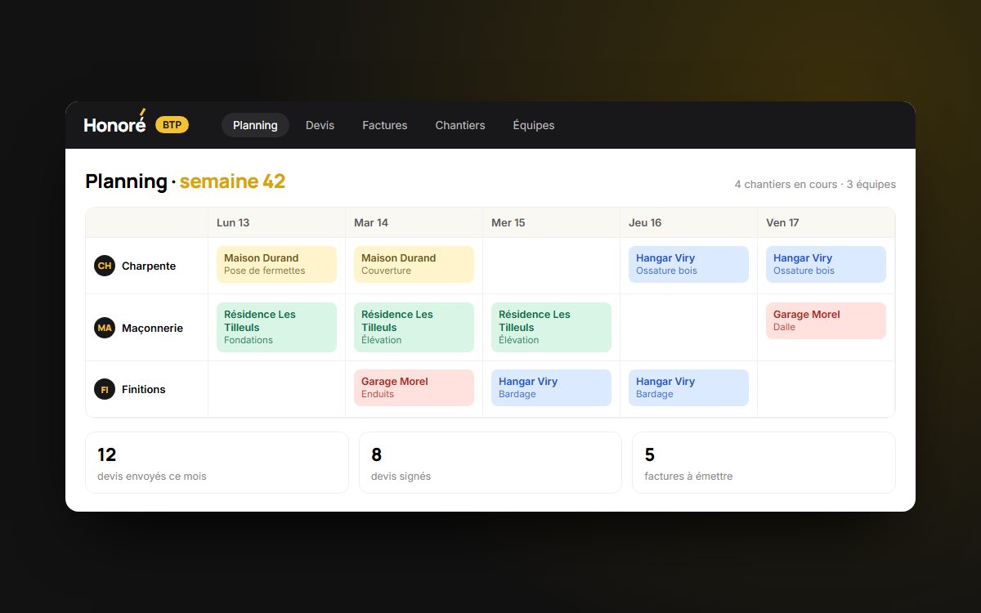Open Maison Durand Couverture task
The width and height of the screenshot is (981, 613).
tap(414, 264)
